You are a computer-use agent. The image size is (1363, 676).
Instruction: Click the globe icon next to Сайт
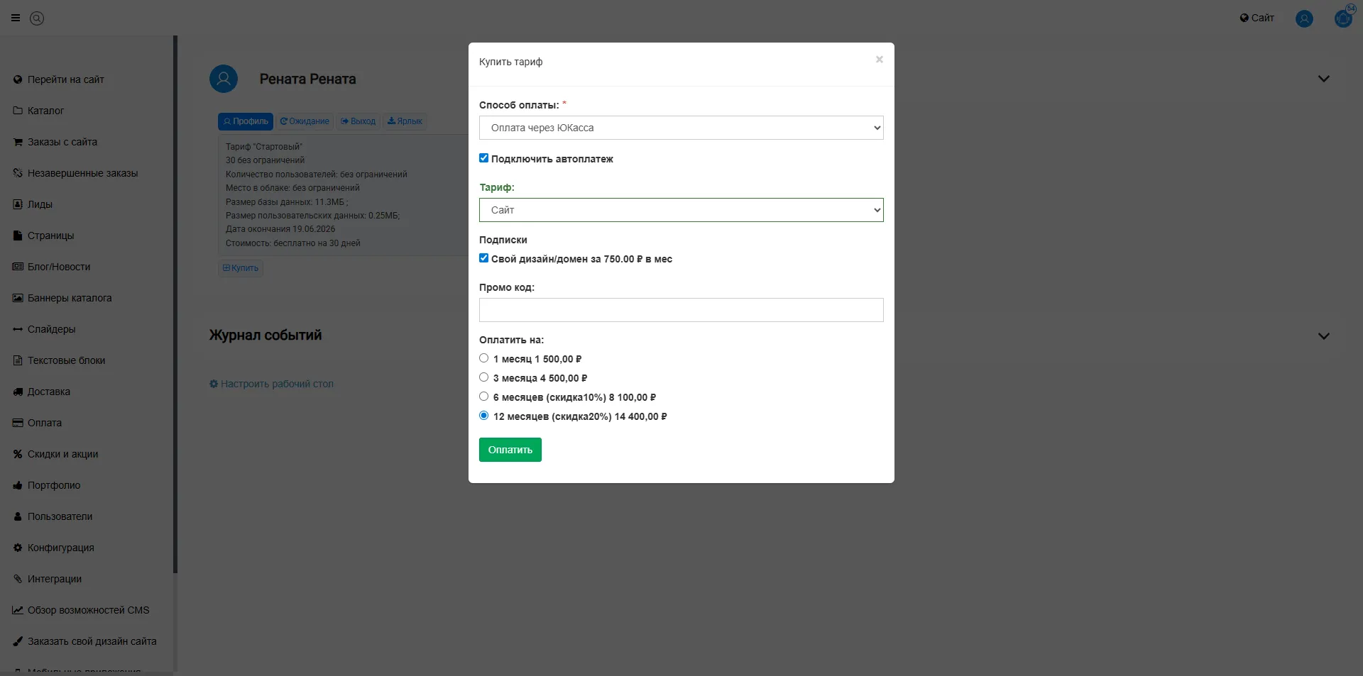pos(1244,18)
